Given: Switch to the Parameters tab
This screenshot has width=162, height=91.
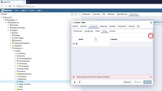Looking at the screenshot, I should click(122, 26).
